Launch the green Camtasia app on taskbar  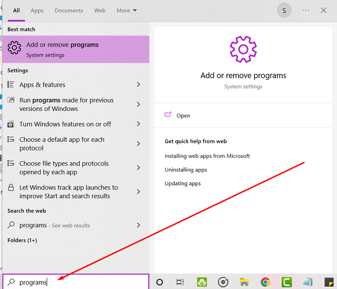(x=287, y=282)
